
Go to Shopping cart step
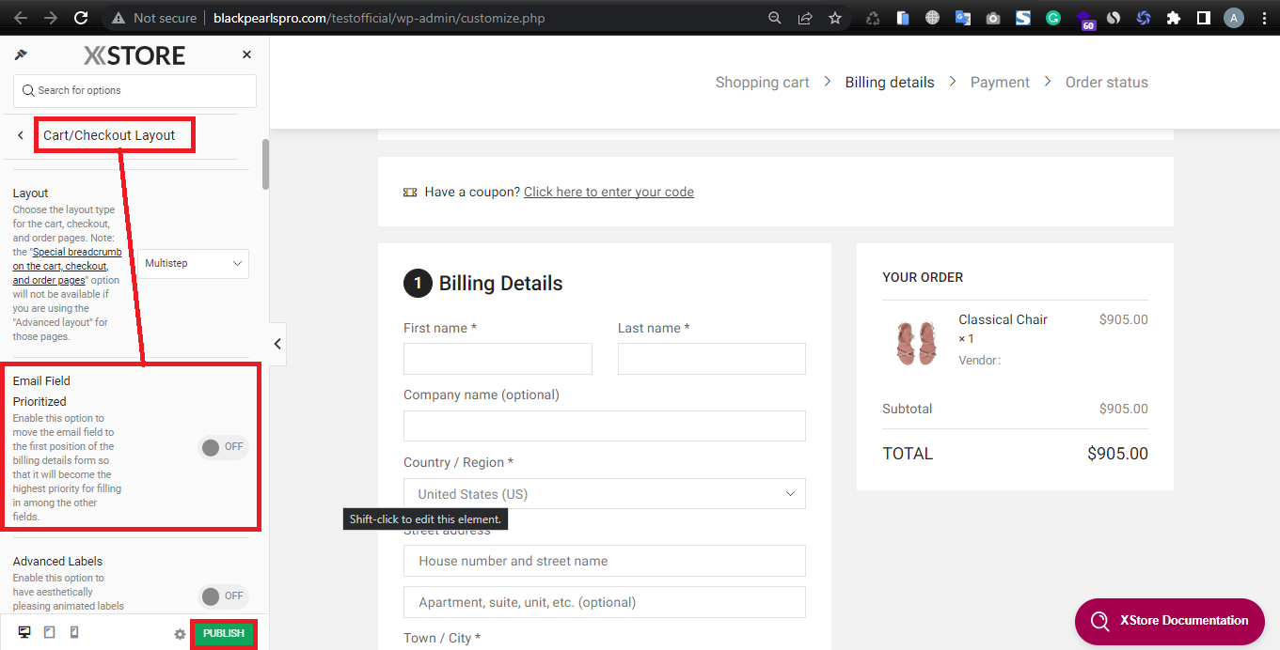tap(762, 83)
